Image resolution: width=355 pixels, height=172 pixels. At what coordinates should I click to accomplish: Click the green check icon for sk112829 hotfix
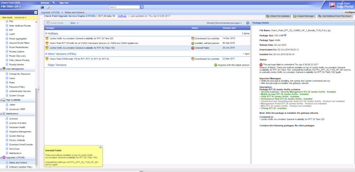[193, 43]
